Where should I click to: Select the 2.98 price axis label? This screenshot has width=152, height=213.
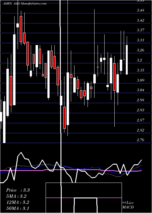point(140,100)
